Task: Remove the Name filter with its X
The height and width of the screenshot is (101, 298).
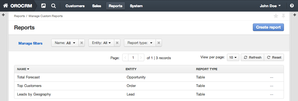Action: 82,43
